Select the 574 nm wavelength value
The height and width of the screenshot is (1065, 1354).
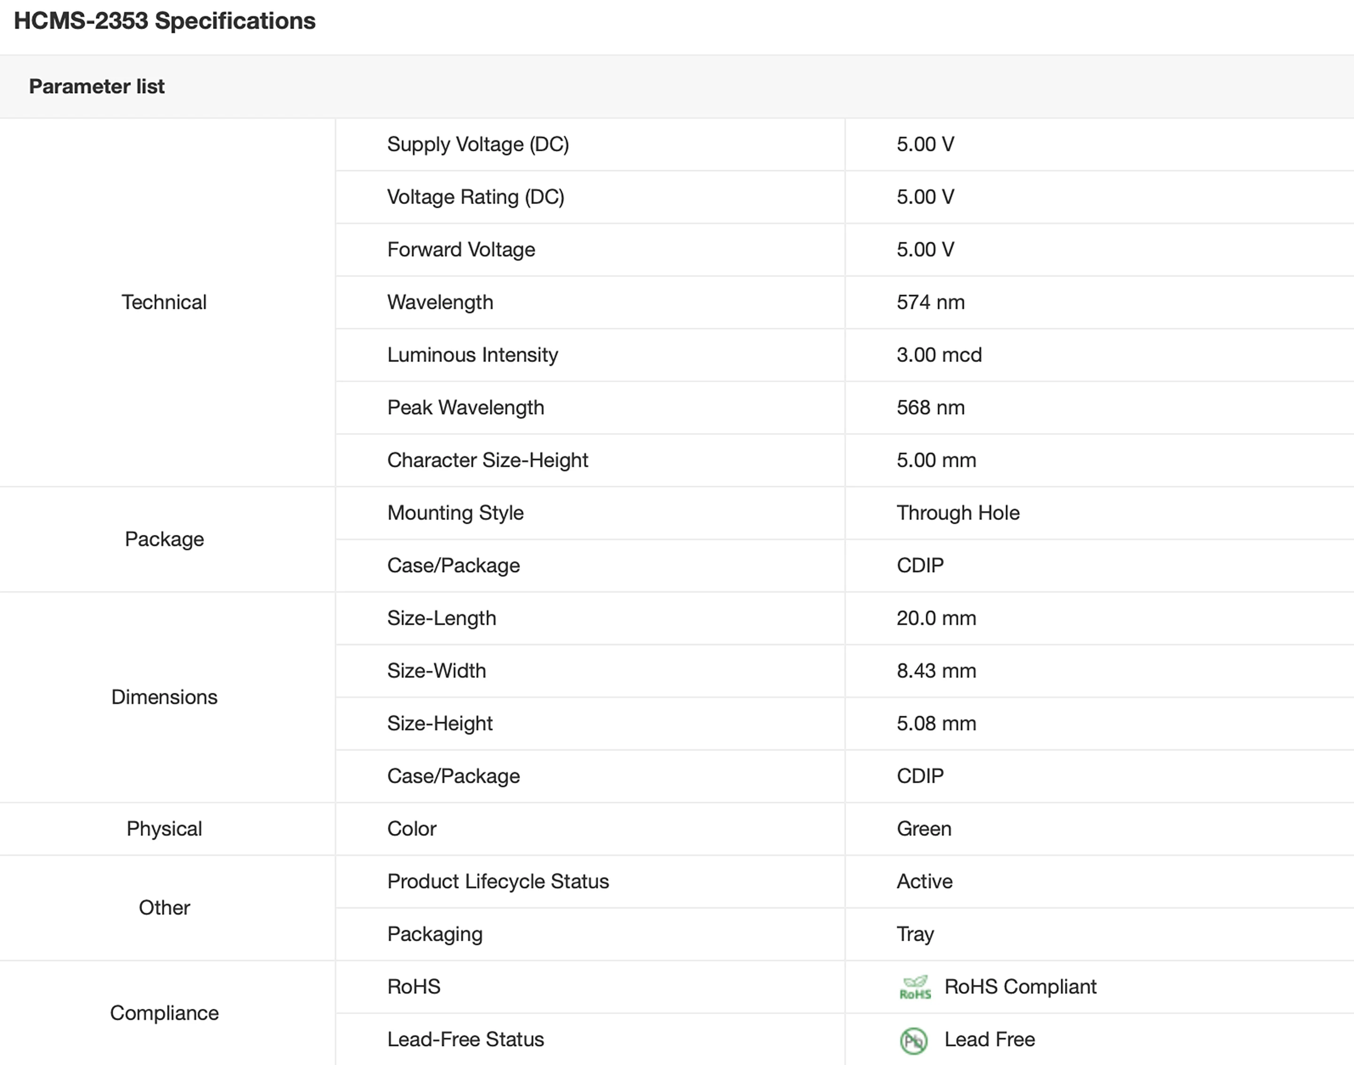tap(930, 302)
